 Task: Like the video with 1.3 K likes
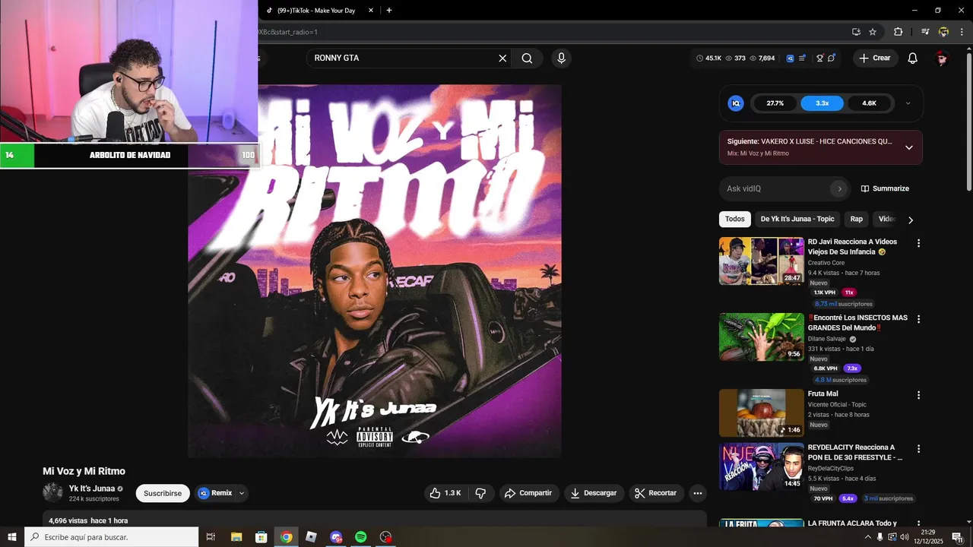445,493
